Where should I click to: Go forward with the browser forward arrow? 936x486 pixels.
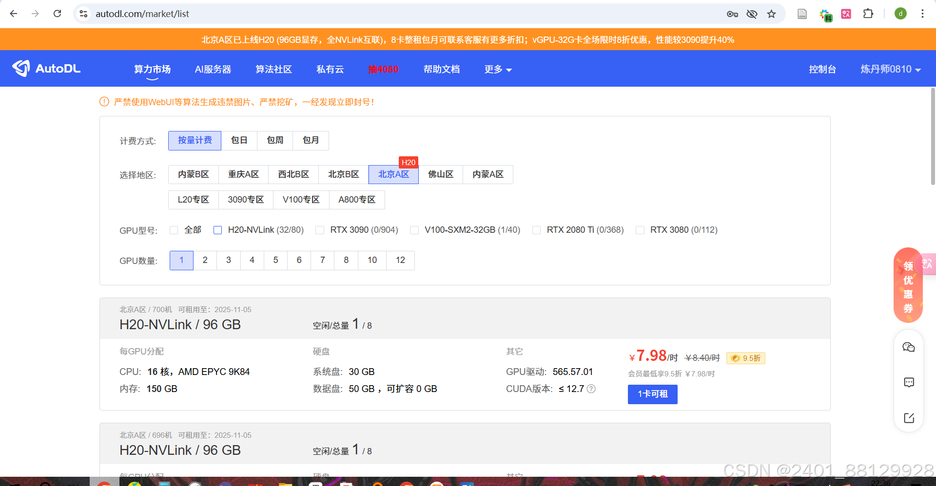(x=35, y=14)
